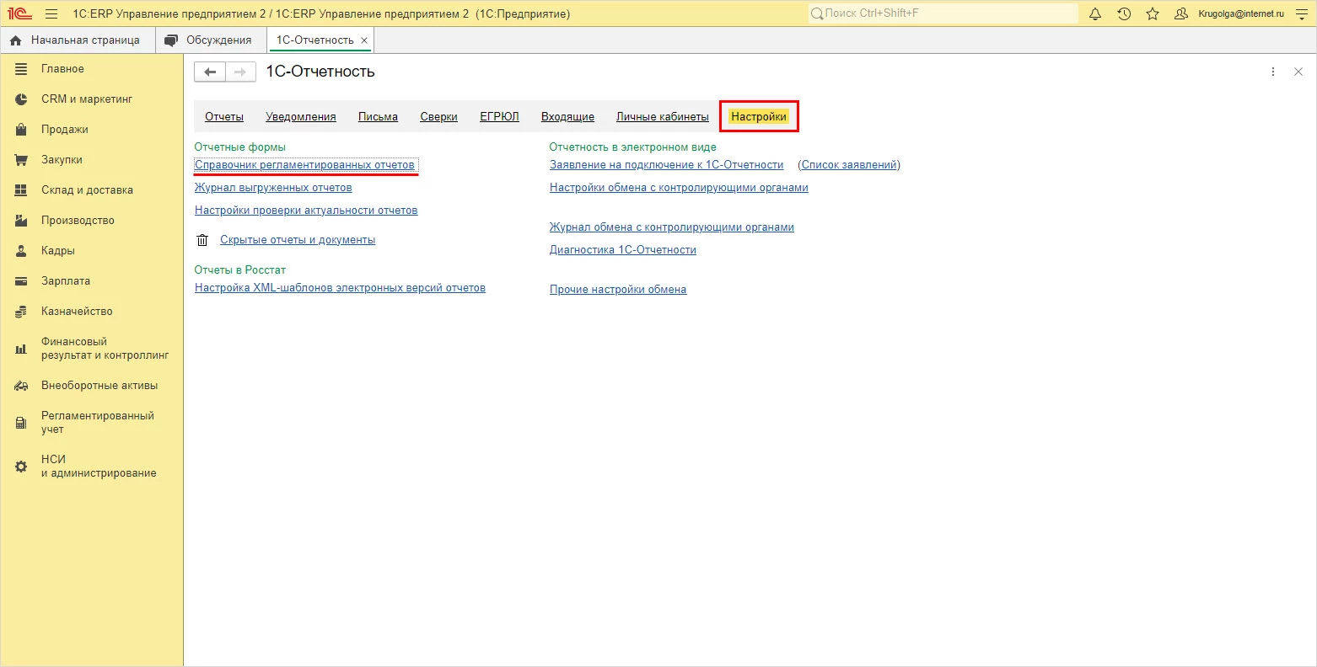Image resolution: width=1317 pixels, height=667 pixels.
Task: Go forward with the right arrow button
Action: [x=240, y=72]
